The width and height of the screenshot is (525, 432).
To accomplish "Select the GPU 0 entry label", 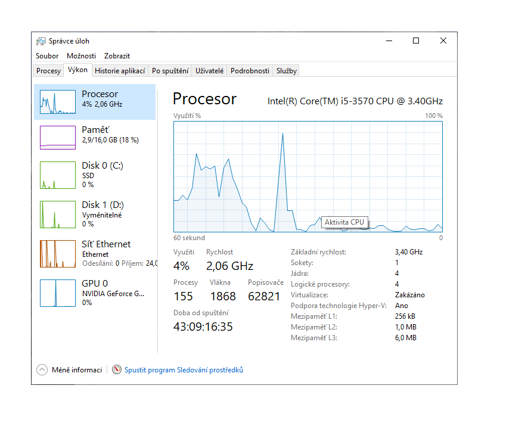I will (95, 283).
